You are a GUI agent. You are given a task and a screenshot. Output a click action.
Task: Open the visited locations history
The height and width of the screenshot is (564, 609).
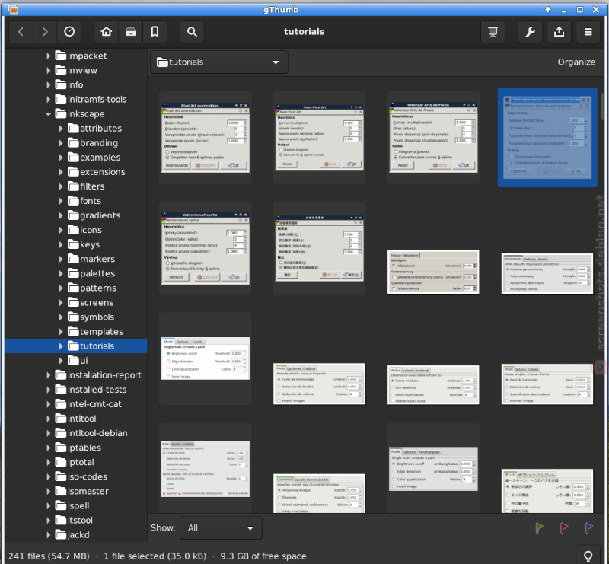tap(69, 32)
